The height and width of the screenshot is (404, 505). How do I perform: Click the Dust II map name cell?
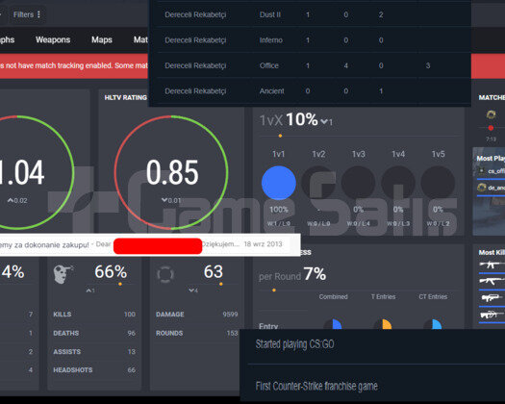point(270,14)
